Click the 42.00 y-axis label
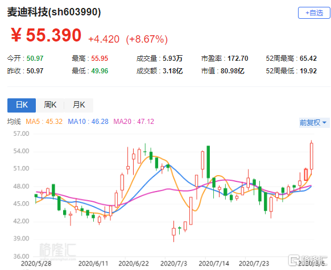The image size is (331, 270). pos(21,221)
